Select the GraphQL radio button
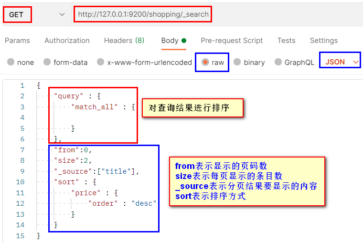Screen dimensions: 363x242 tap(278, 62)
